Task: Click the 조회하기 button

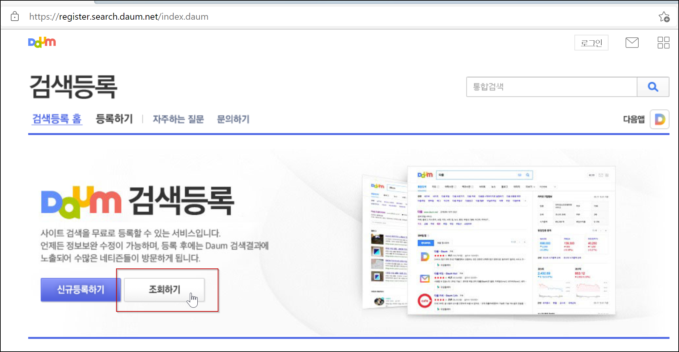Action: pos(164,290)
